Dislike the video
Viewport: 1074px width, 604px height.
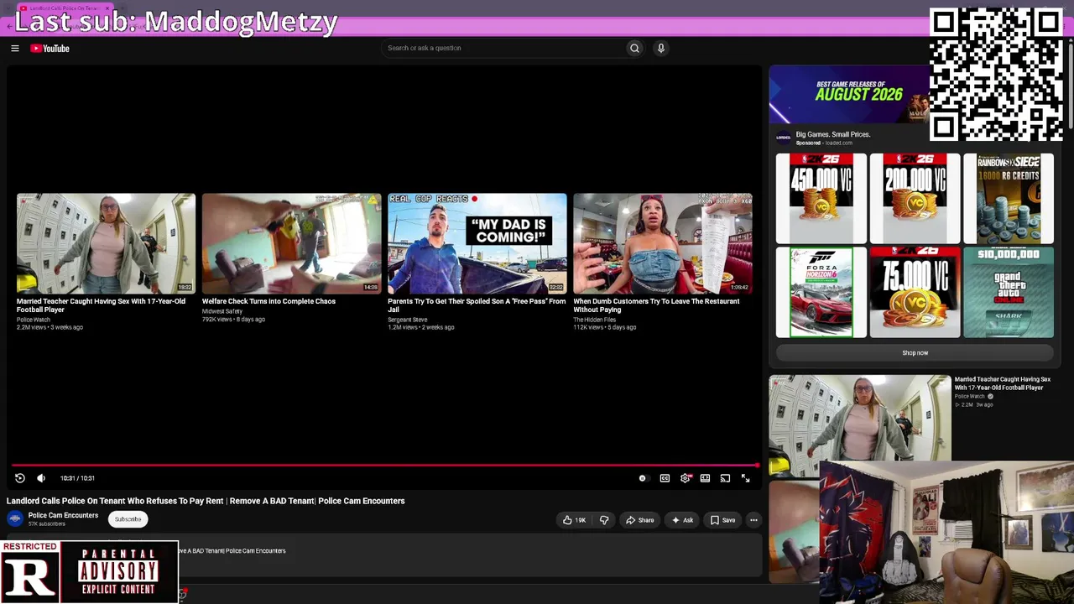[604, 520]
